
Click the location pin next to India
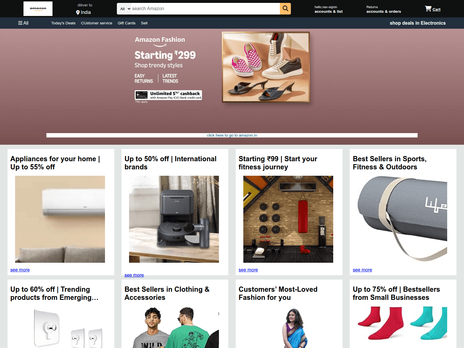click(78, 12)
